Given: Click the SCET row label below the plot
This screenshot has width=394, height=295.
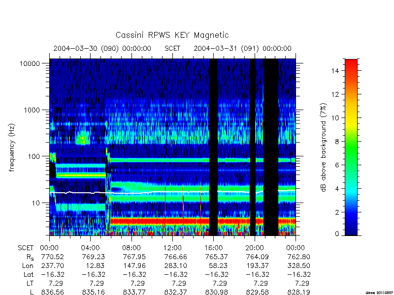Looking at the screenshot, I should [26, 248].
